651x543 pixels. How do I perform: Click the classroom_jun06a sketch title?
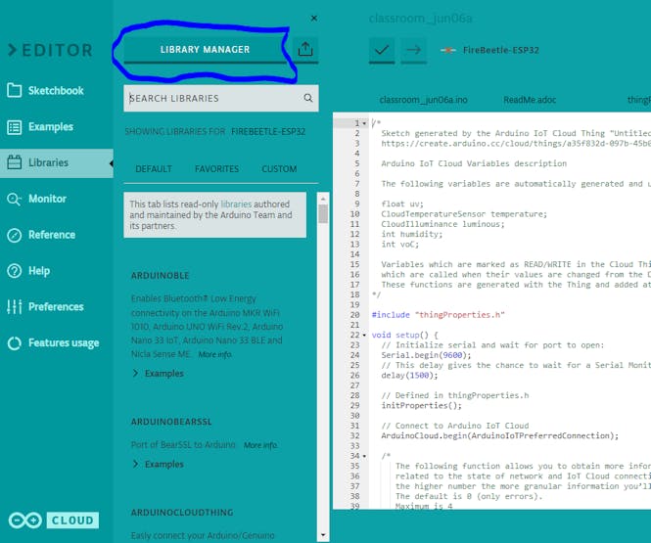point(421,19)
